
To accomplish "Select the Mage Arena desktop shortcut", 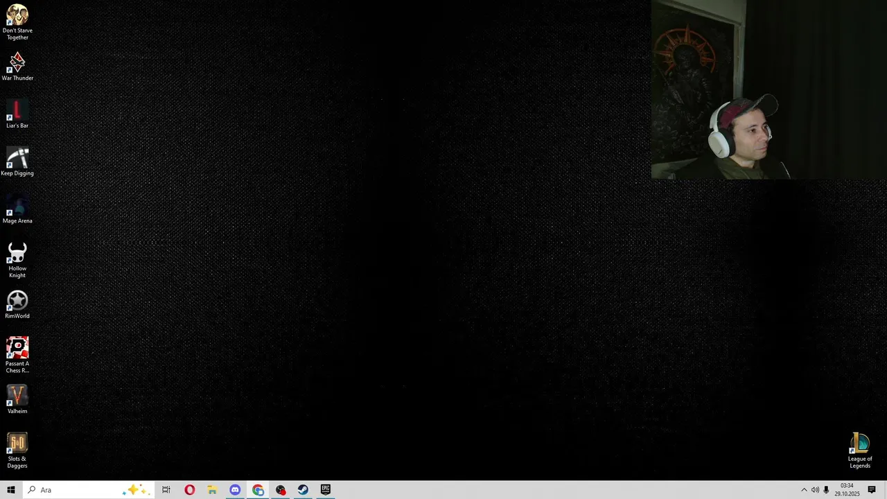I will [x=17, y=210].
